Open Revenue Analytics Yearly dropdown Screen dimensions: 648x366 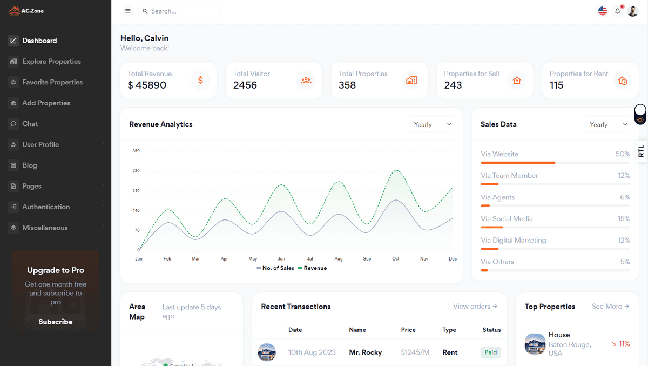tap(431, 124)
